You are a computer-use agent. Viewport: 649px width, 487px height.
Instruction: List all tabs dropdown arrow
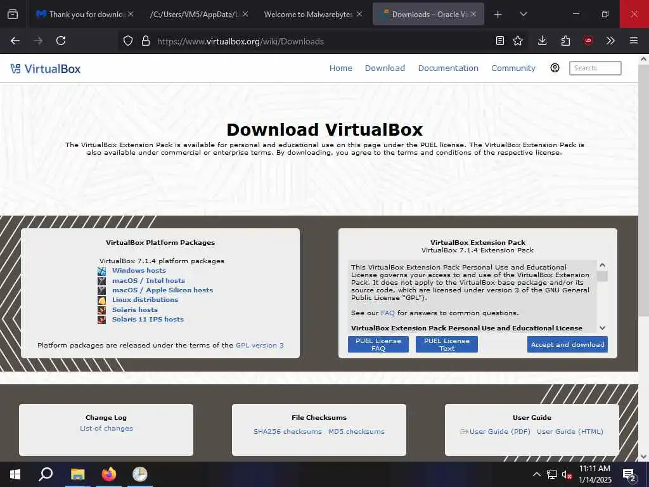(x=523, y=14)
